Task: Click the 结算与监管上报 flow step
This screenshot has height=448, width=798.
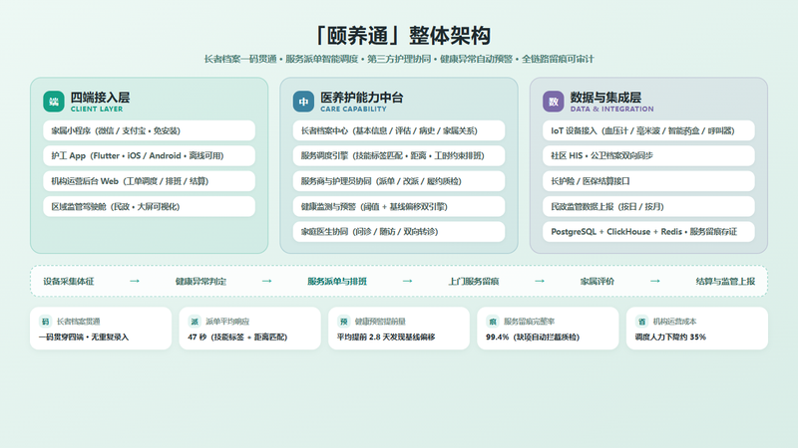Action: pos(725,282)
